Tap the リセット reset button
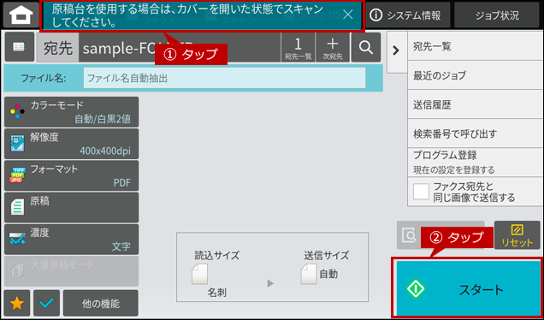This screenshot has height=320, width=544. (x=517, y=235)
